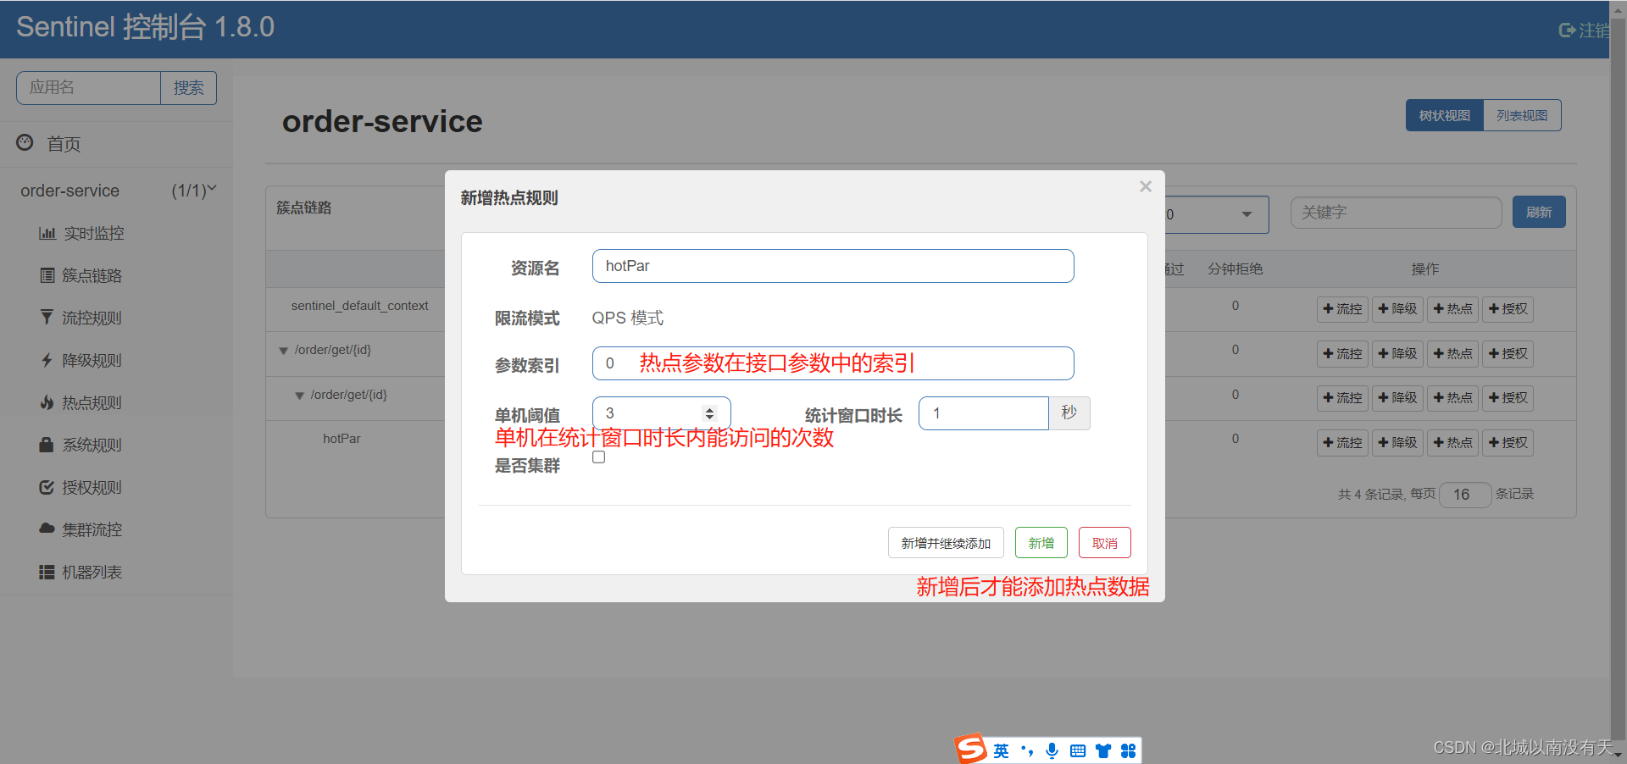The height and width of the screenshot is (764, 1627).
Task: Collapse the nested /order/get/{id} tree node
Action: click(299, 396)
